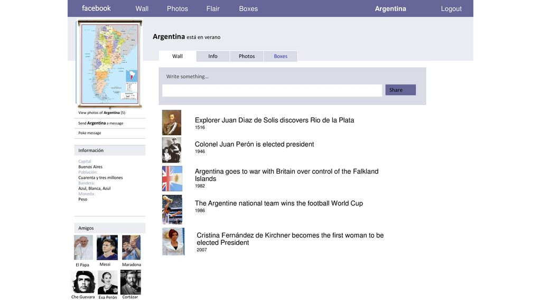Image resolution: width=541 pixels, height=304 pixels.
Task: Click the Argentina name in the header bar
Action: tap(390, 8)
